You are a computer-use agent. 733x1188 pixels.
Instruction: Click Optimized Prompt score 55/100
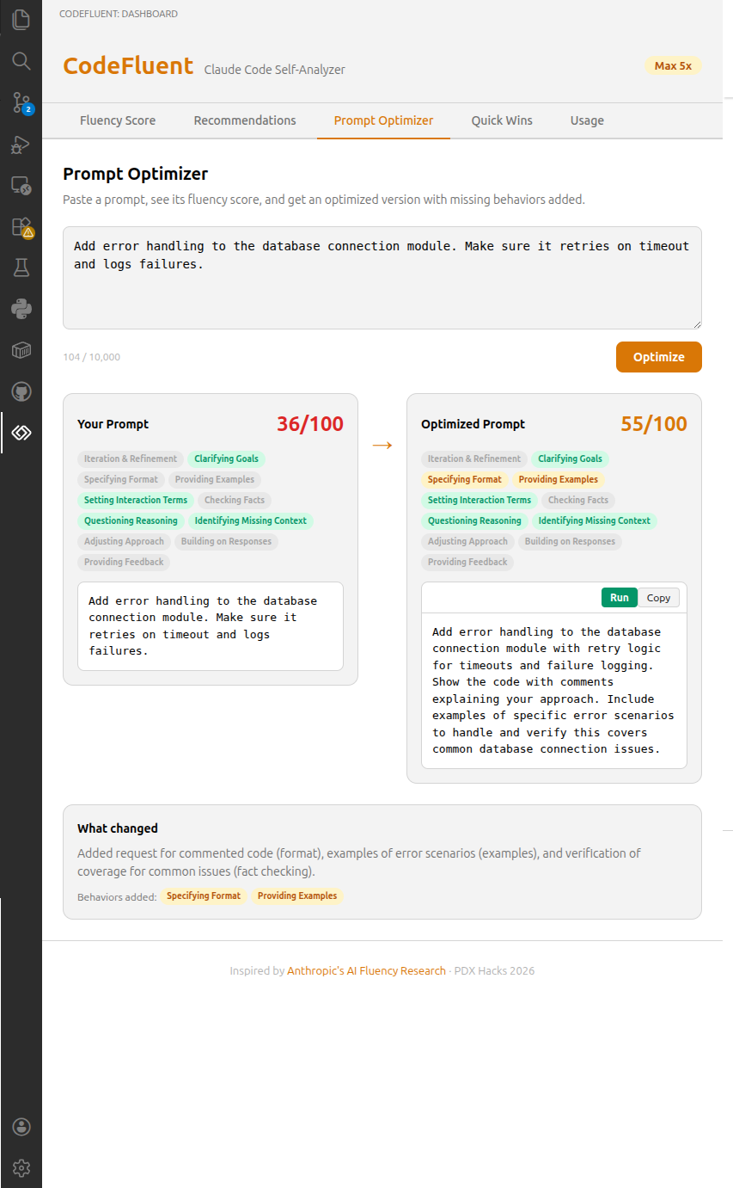click(654, 424)
